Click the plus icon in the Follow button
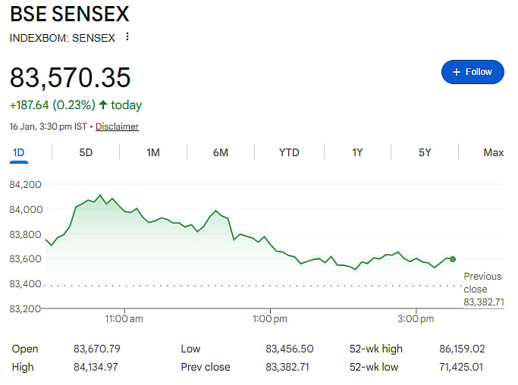The image size is (518, 385). point(456,72)
